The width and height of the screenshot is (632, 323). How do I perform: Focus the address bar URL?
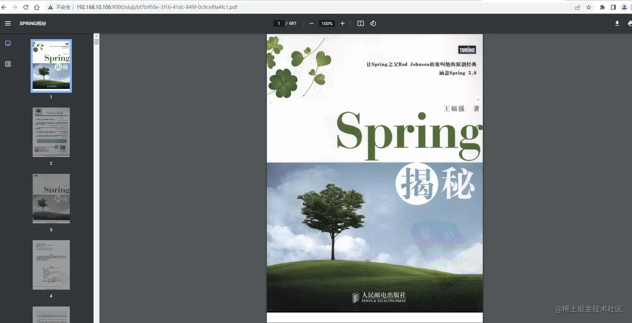point(157,7)
